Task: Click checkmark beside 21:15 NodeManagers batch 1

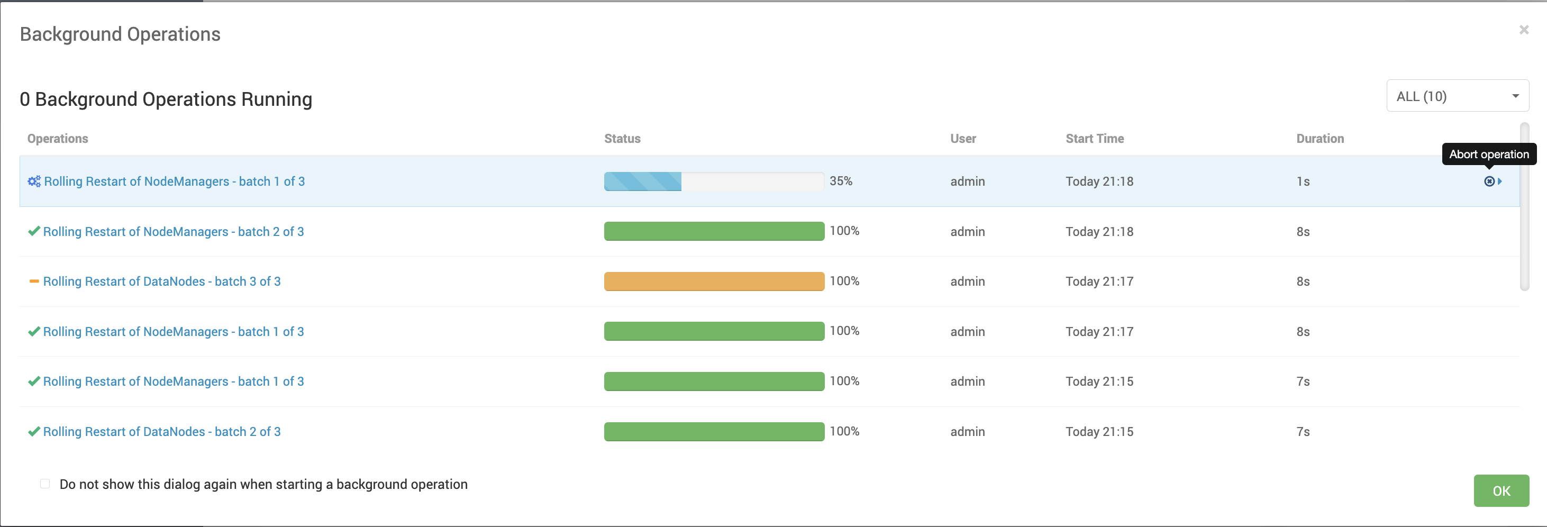Action: point(34,381)
